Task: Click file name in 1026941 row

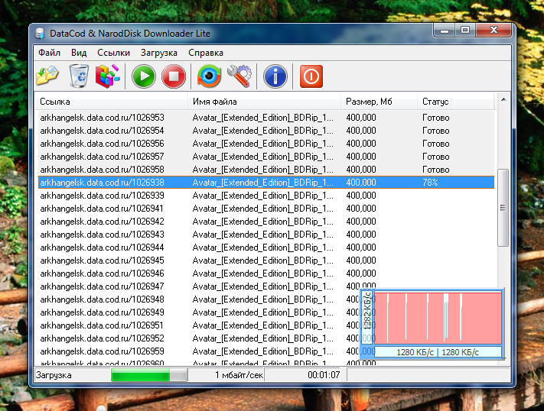Action: pyautogui.click(x=263, y=209)
